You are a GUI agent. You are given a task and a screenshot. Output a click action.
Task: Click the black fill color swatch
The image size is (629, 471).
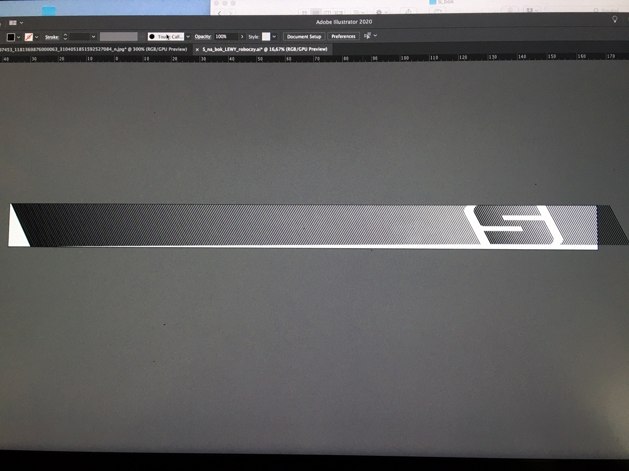(x=10, y=37)
